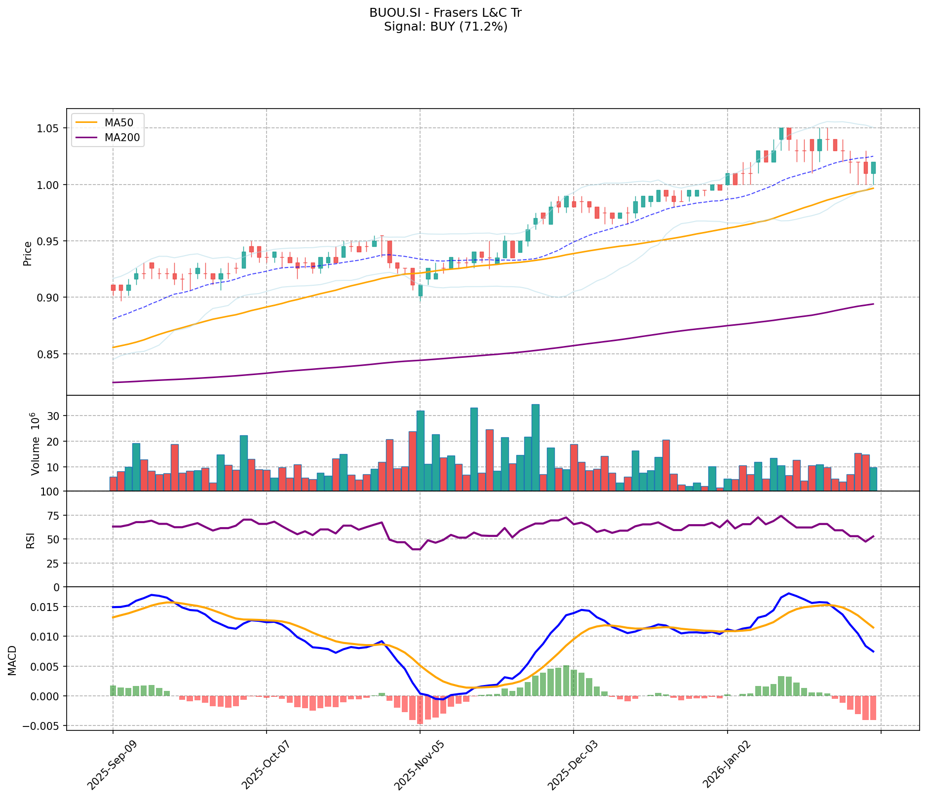The image size is (927, 799).
Task: Click the MA50 orange legend line sample
Action: pos(87,122)
